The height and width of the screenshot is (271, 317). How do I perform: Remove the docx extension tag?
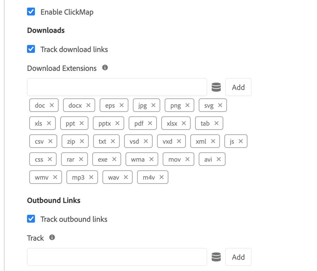coord(88,105)
